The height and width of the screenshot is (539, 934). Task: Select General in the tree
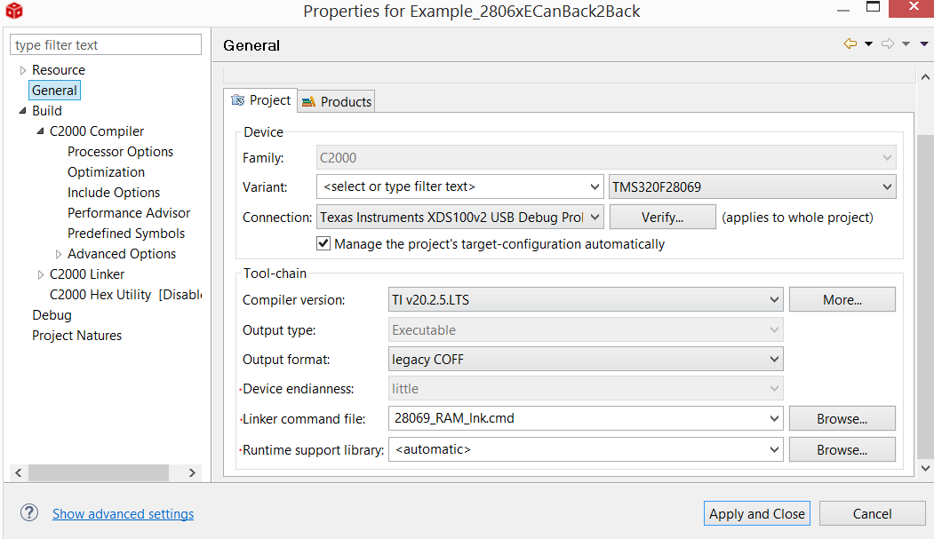point(54,91)
